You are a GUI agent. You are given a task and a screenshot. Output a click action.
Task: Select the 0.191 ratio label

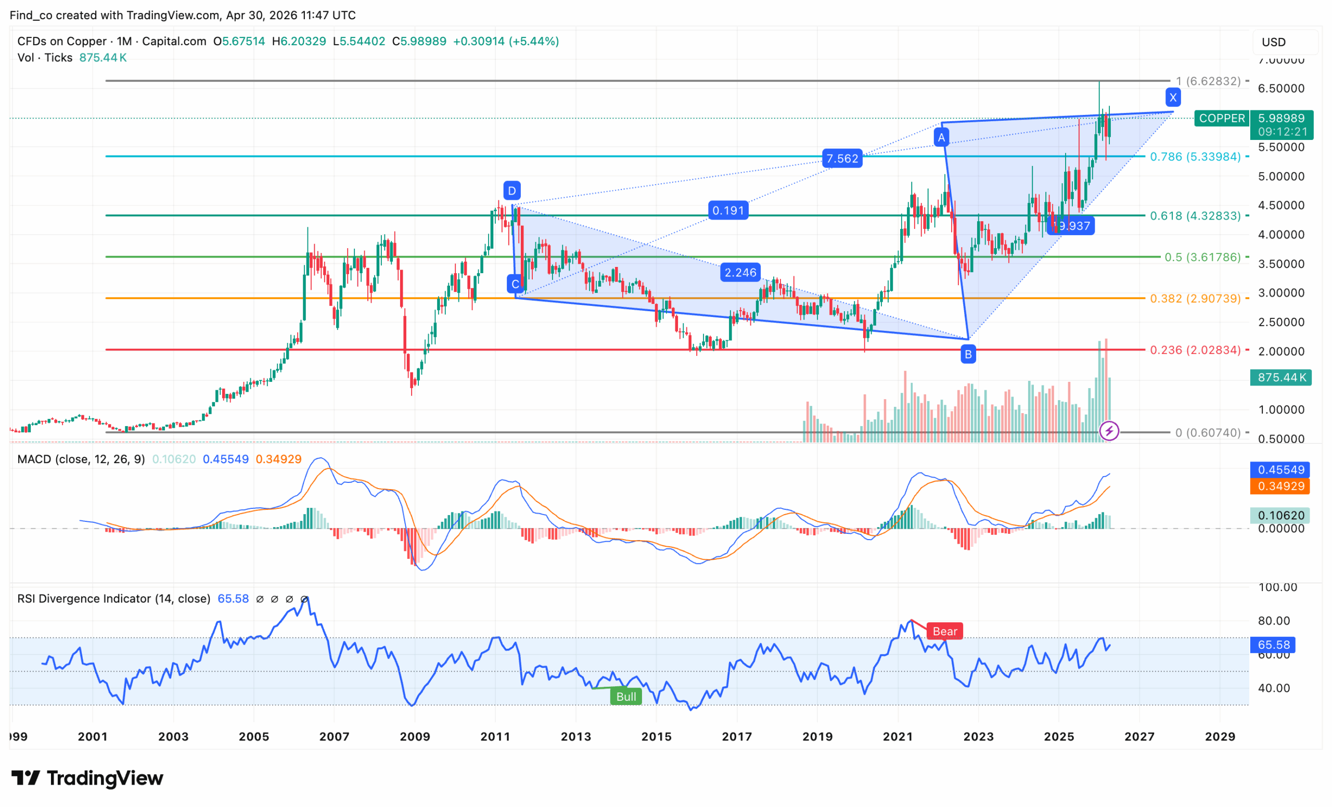click(728, 210)
